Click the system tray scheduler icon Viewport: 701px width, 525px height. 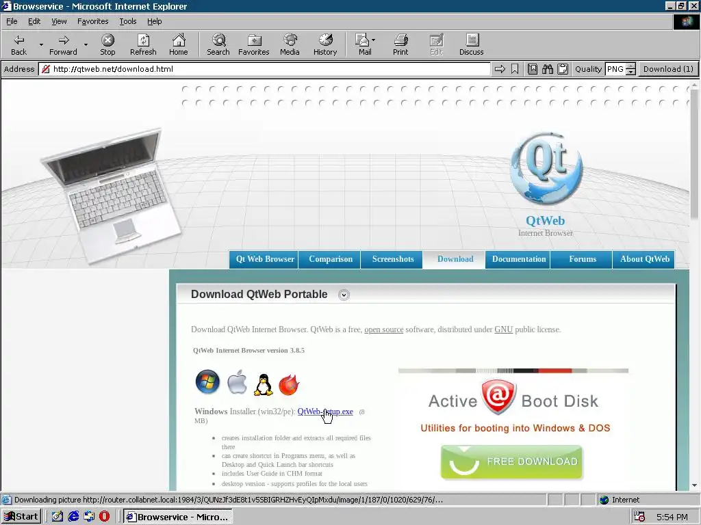[x=640, y=517]
